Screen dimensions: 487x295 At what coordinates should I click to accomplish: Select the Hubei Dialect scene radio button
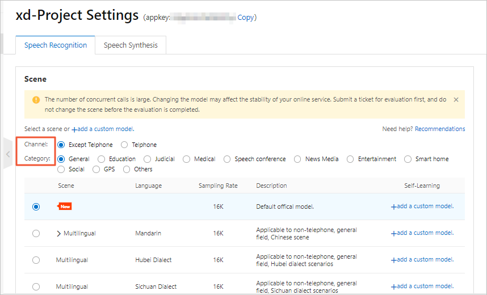pyautogui.click(x=36, y=260)
